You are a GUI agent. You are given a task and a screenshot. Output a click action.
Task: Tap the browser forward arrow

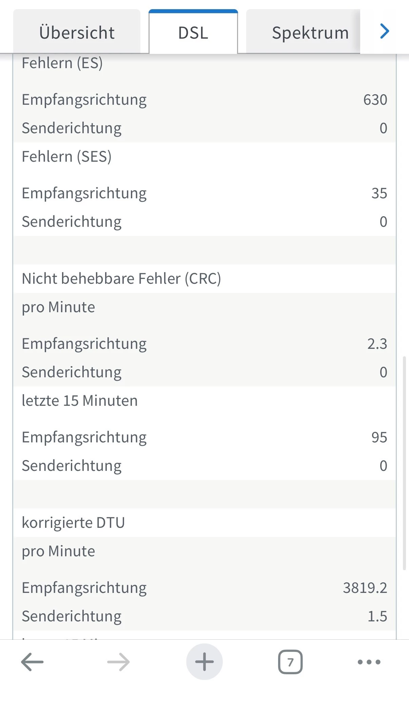[x=118, y=661]
